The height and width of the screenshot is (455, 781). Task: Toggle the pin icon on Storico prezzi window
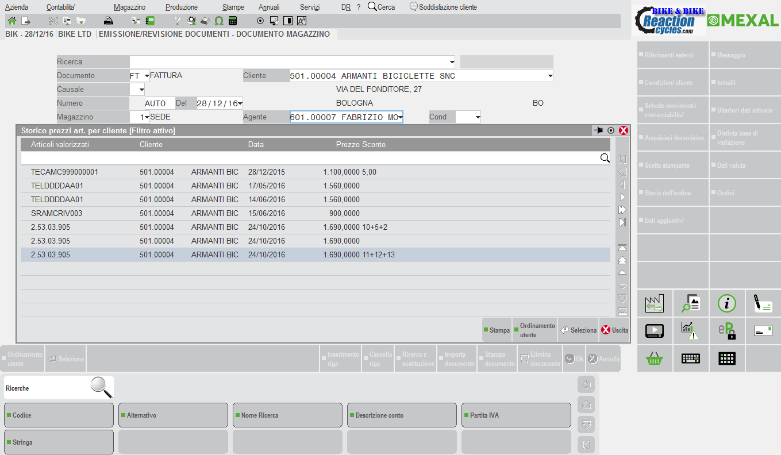[598, 130]
